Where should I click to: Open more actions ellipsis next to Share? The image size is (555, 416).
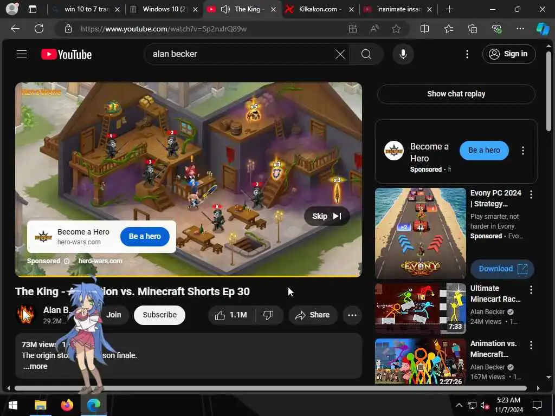point(352,315)
